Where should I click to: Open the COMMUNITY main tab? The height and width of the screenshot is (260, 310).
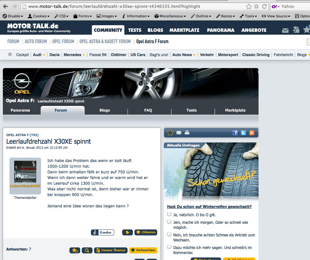(108, 30)
